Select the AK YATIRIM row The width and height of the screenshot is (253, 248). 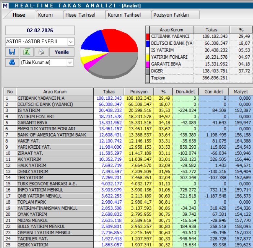[x=128, y=159]
